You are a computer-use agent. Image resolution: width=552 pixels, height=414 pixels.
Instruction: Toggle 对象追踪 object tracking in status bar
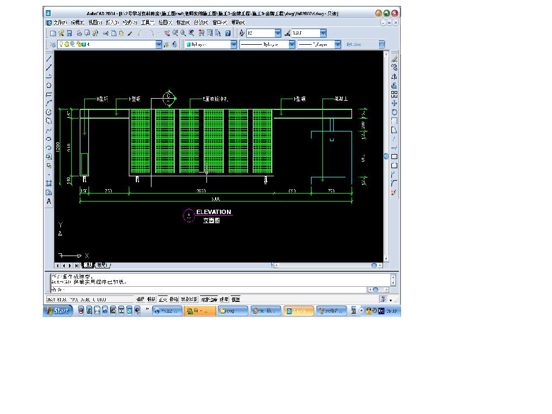tap(209, 299)
